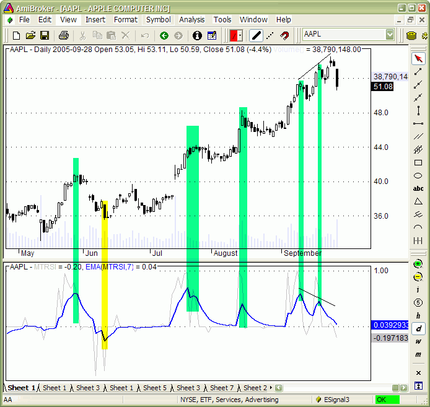Switch to the intraday 'i' interval

pyautogui.click(x=418, y=290)
